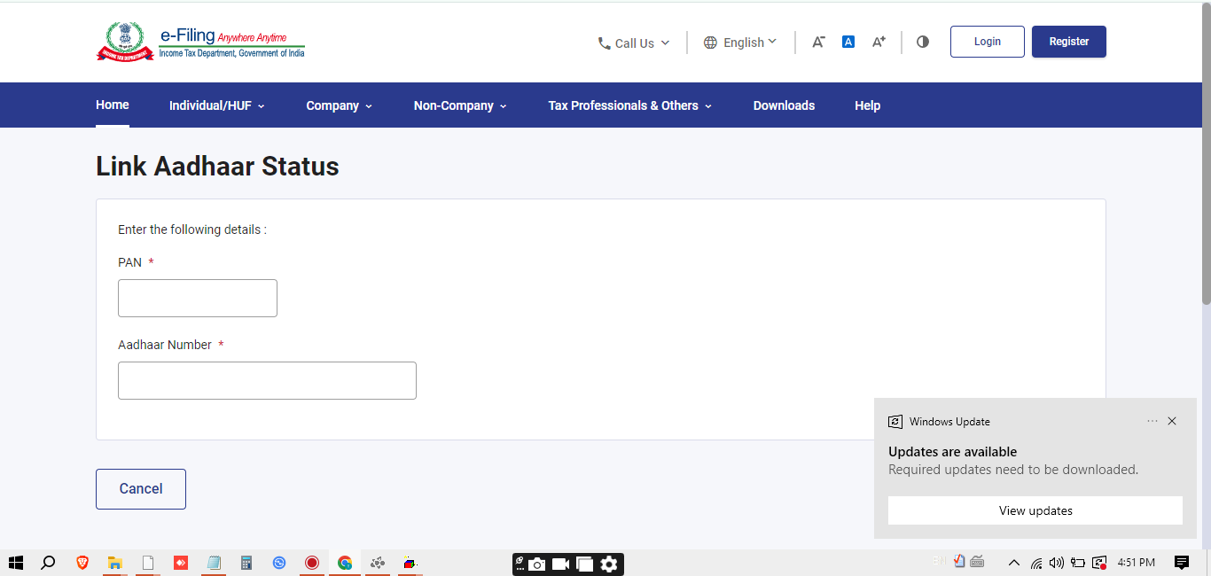Click the increase font size icon
The height and width of the screenshot is (576, 1211).
(879, 42)
